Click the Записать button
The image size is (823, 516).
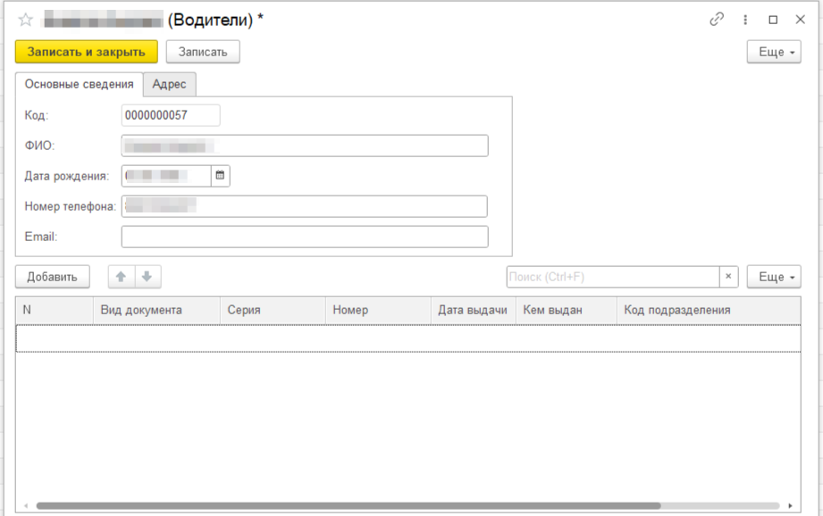(203, 52)
